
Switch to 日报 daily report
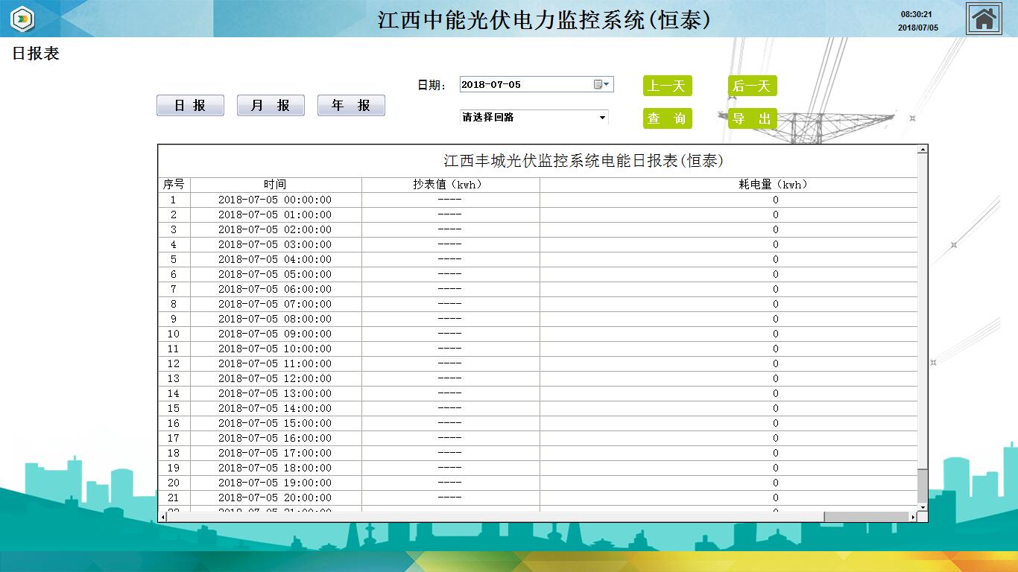[190, 106]
